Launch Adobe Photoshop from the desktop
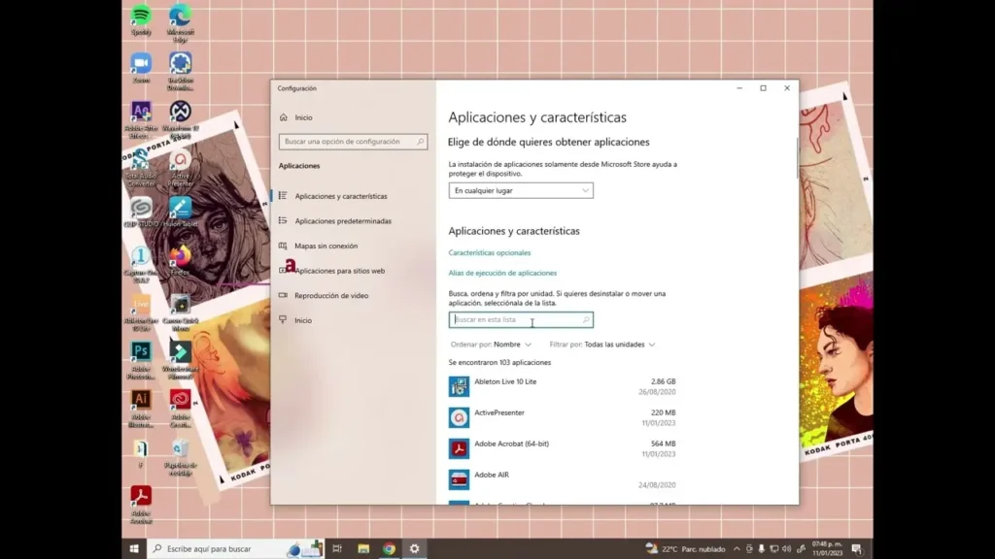 coord(141,351)
